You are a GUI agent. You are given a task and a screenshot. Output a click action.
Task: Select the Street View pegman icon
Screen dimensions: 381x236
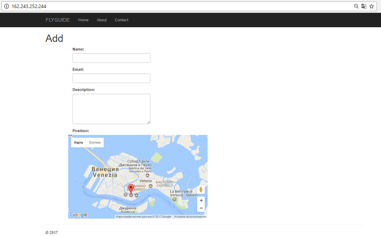[201, 190]
